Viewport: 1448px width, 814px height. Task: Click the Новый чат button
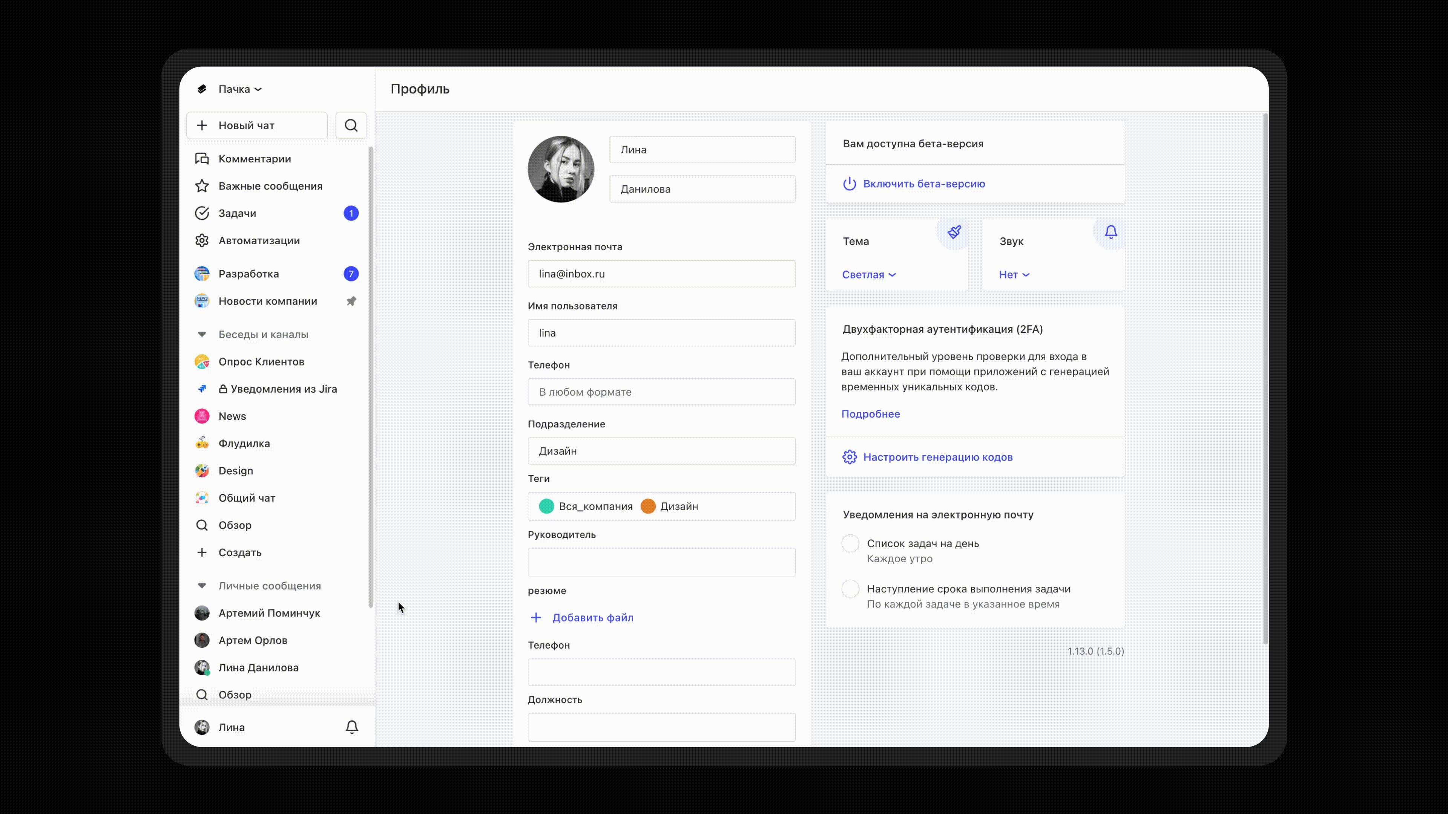tap(257, 125)
